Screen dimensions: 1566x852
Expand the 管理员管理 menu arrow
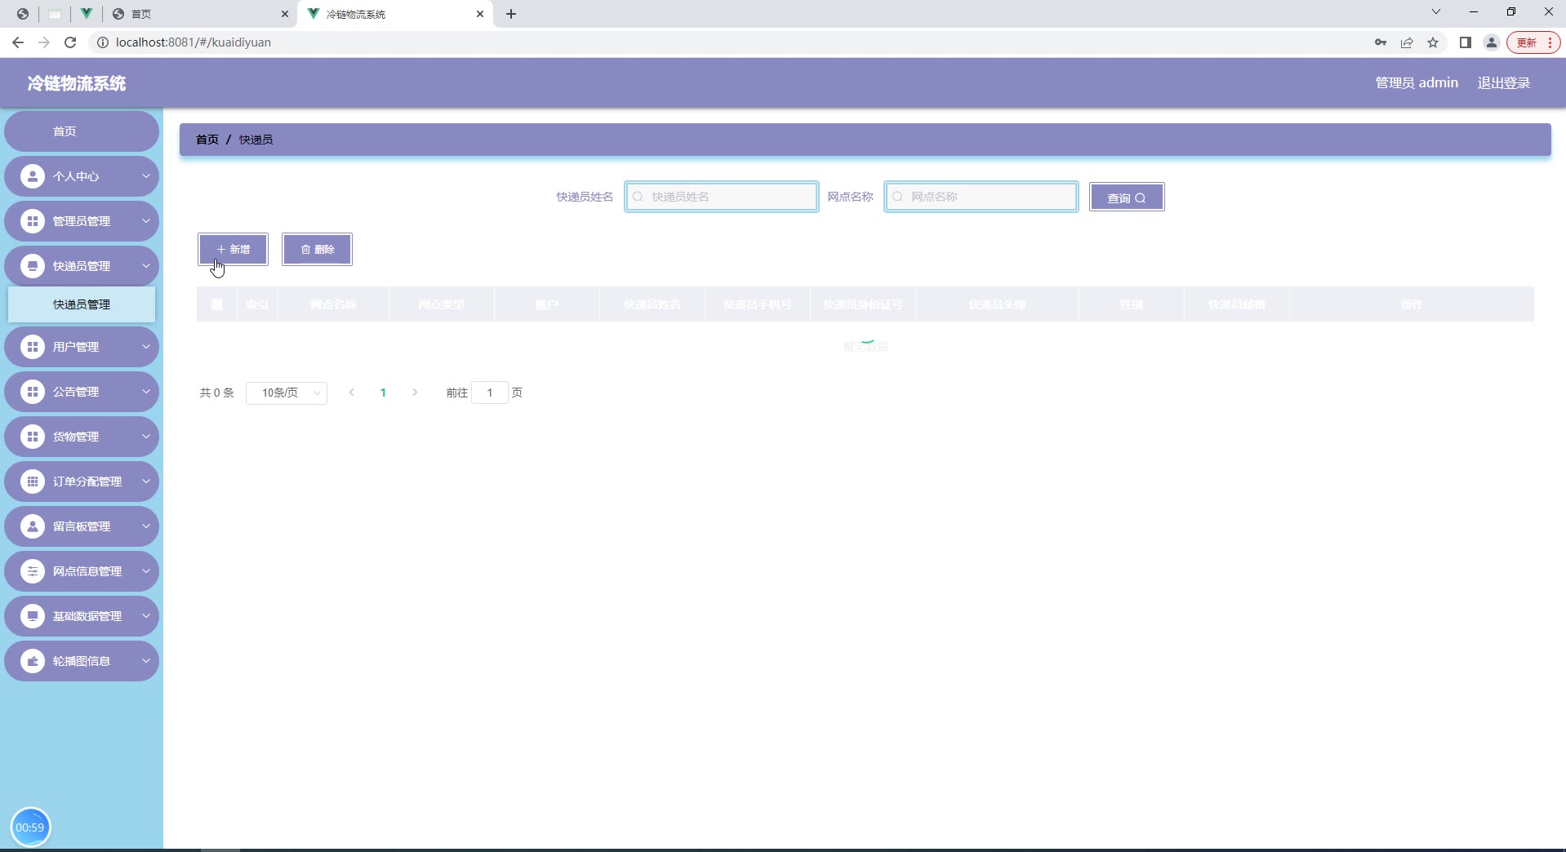(146, 221)
